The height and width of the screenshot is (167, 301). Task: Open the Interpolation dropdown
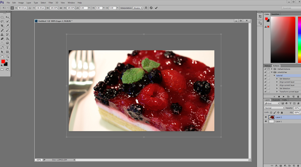point(137,8)
